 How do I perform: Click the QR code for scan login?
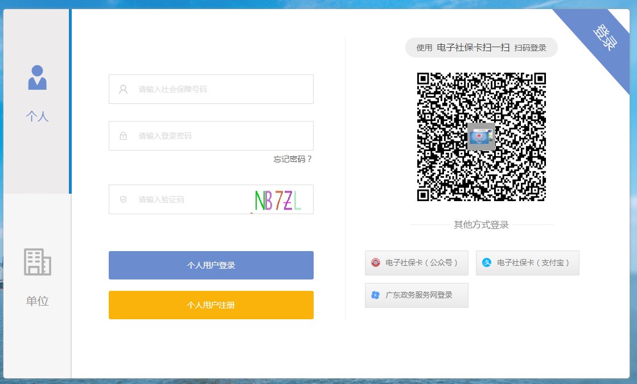coord(482,137)
